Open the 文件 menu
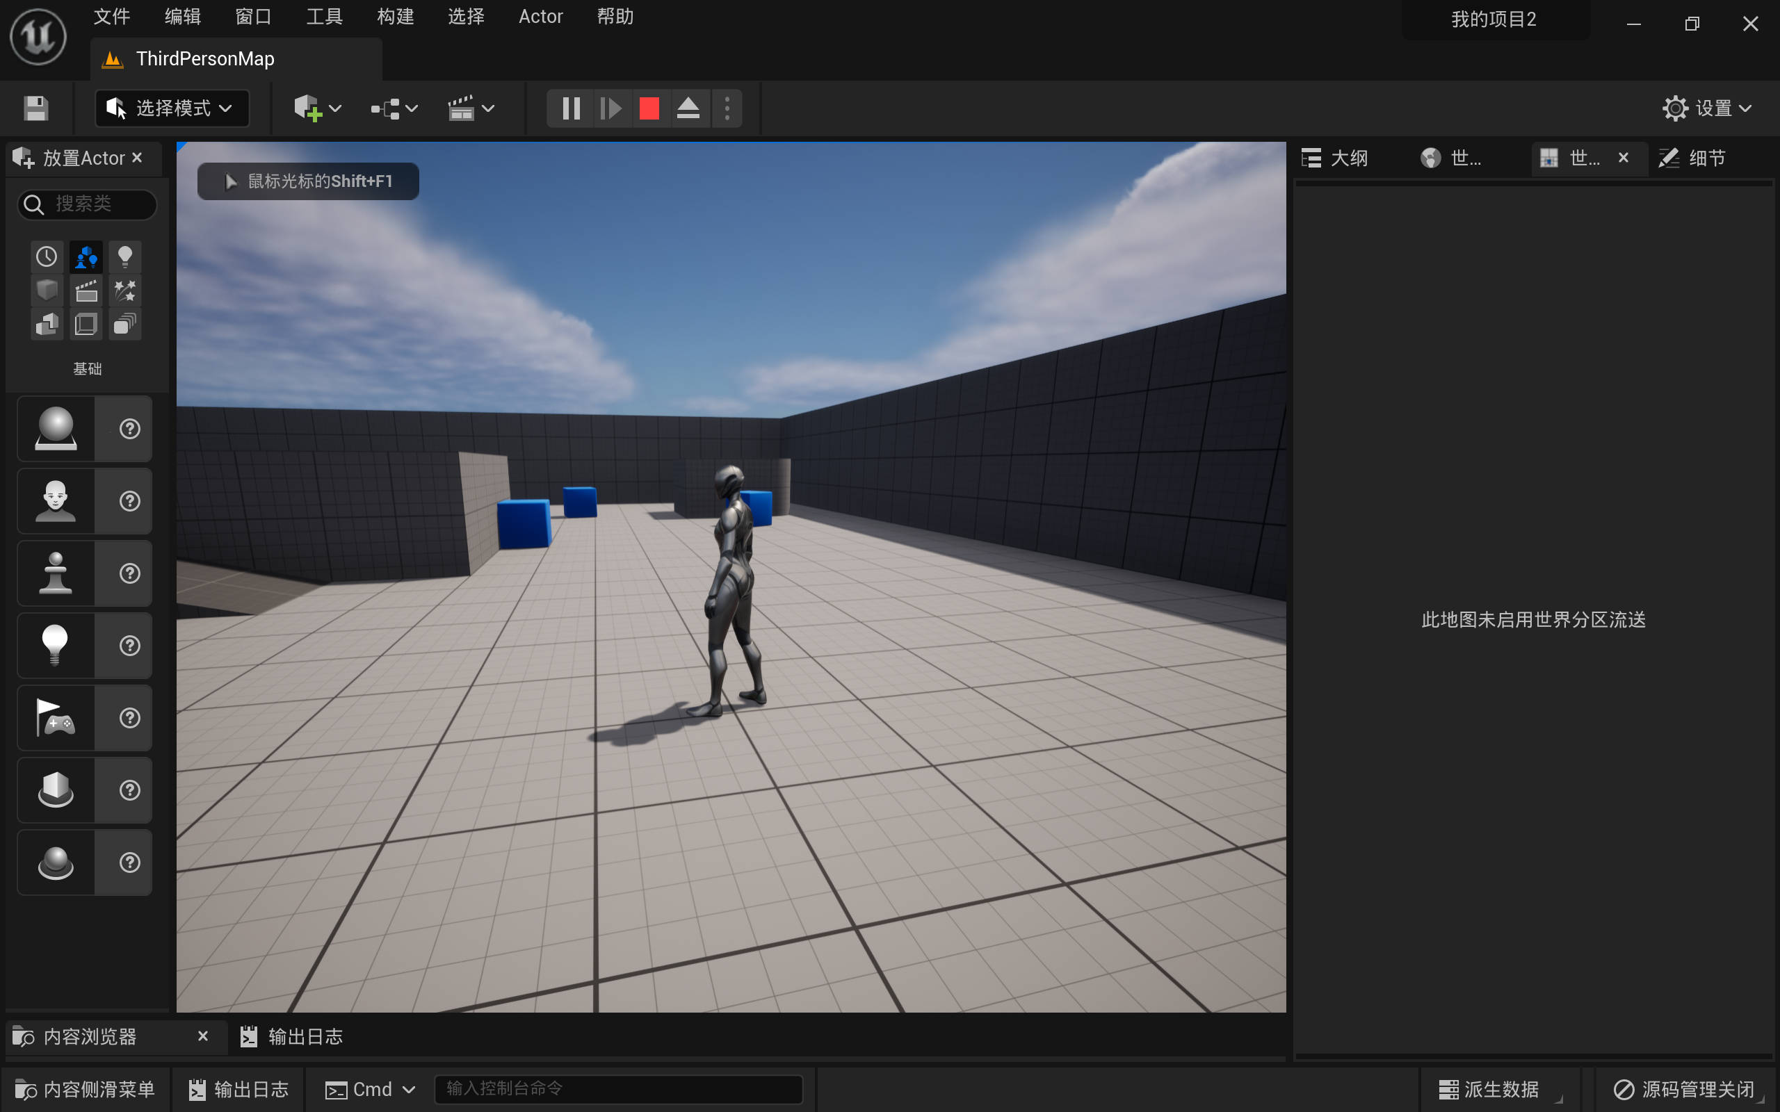This screenshot has height=1112, width=1780. coord(112,16)
